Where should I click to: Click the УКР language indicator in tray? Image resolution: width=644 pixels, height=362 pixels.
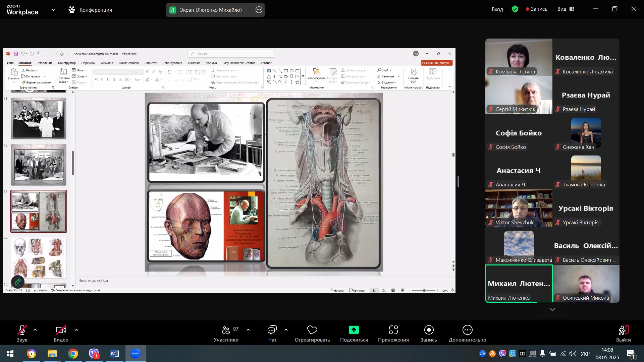[585, 354]
